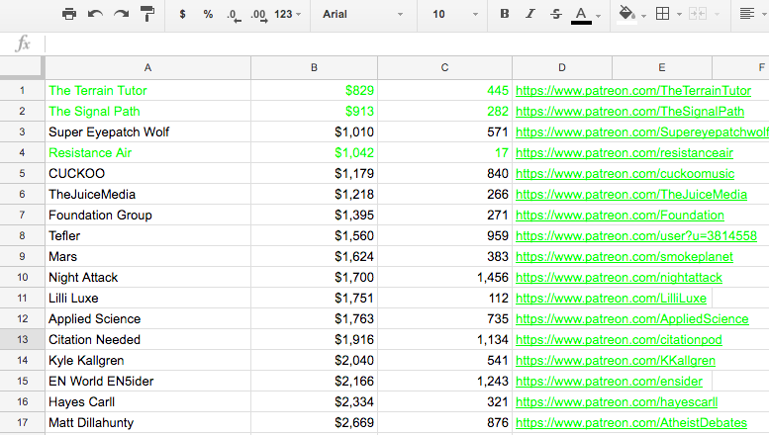Screen dimensions: 769x435
Task: Expand the borders dropdown arrow
Action: click(x=679, y=15)
